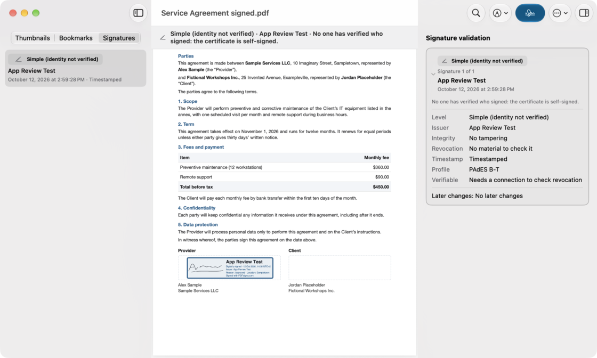597x358 pixels.
Task: Click the 'No tampering' integrity value
Action: pos(488,138)
